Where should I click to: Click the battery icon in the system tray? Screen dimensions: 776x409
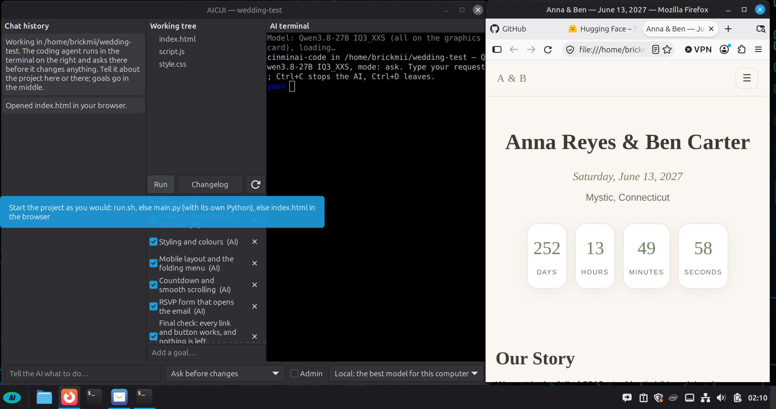737,398
